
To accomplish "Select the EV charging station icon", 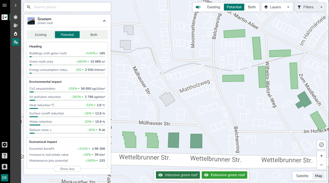I will (x=15, y=25).
